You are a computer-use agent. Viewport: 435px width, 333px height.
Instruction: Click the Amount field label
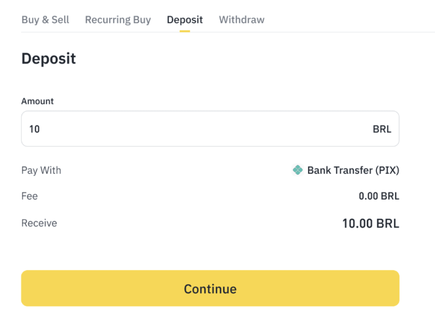[x=38, y=101]
